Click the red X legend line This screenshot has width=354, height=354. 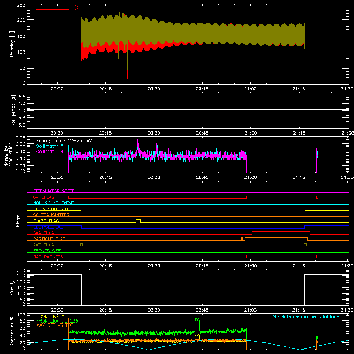pyautogui.click(x=53, y=9)
